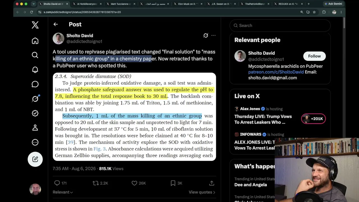Expand the tab search dropdown arrow

point(33,4)
